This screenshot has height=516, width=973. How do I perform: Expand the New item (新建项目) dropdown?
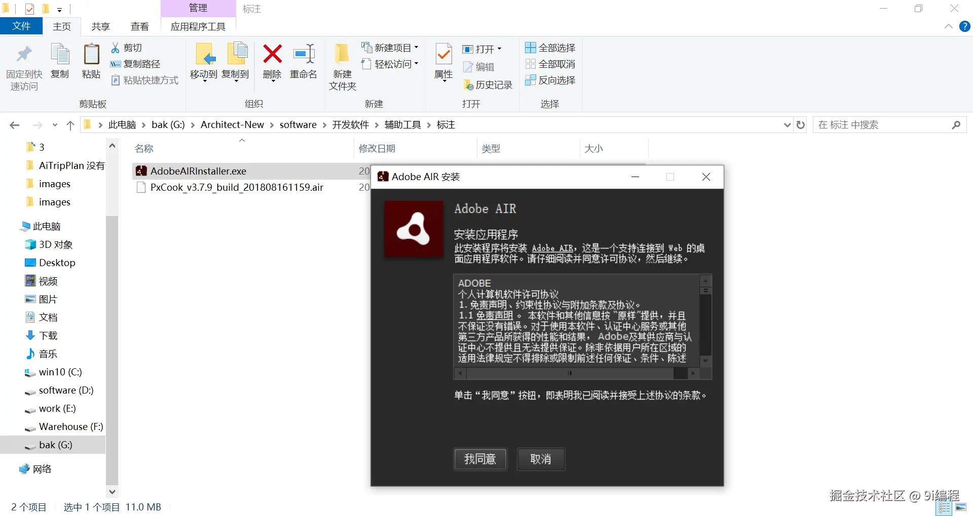[x=390, y=48]
